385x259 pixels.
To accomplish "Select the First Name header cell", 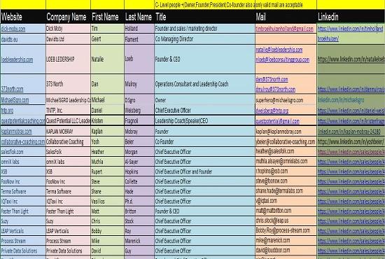I will 107,17.
